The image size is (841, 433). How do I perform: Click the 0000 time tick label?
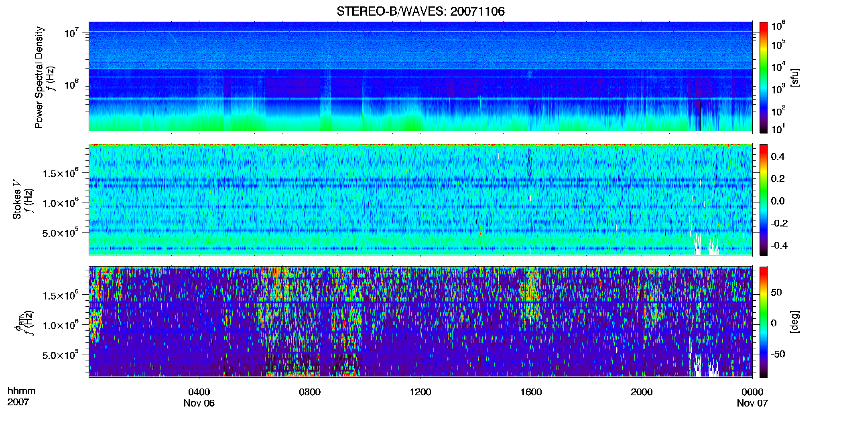tap(752, 392)
